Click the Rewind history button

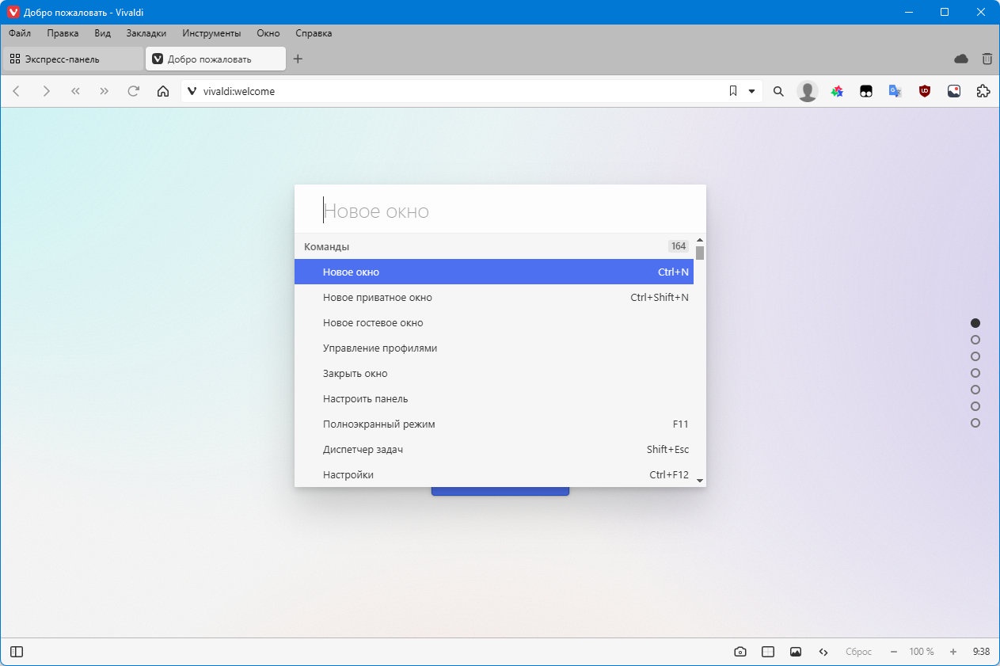[x=75, y=91]
